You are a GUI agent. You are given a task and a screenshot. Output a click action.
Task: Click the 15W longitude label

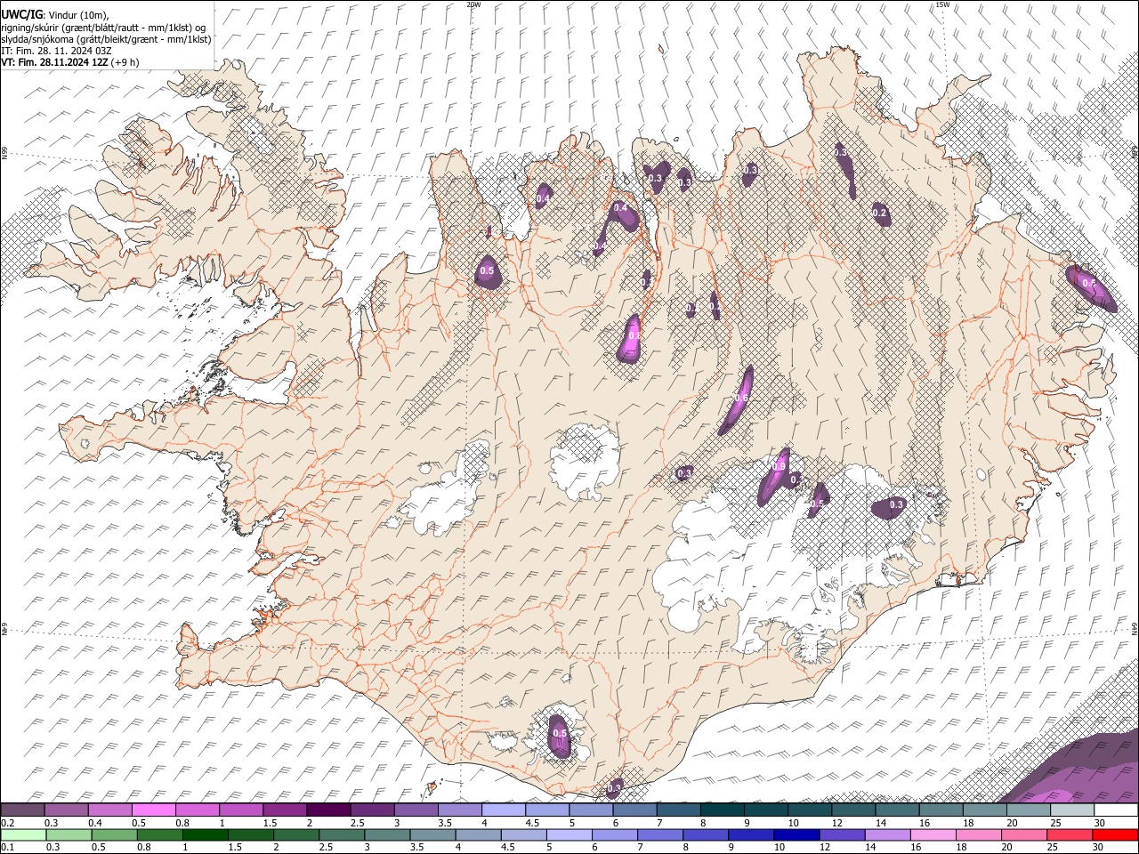[942, 4]
